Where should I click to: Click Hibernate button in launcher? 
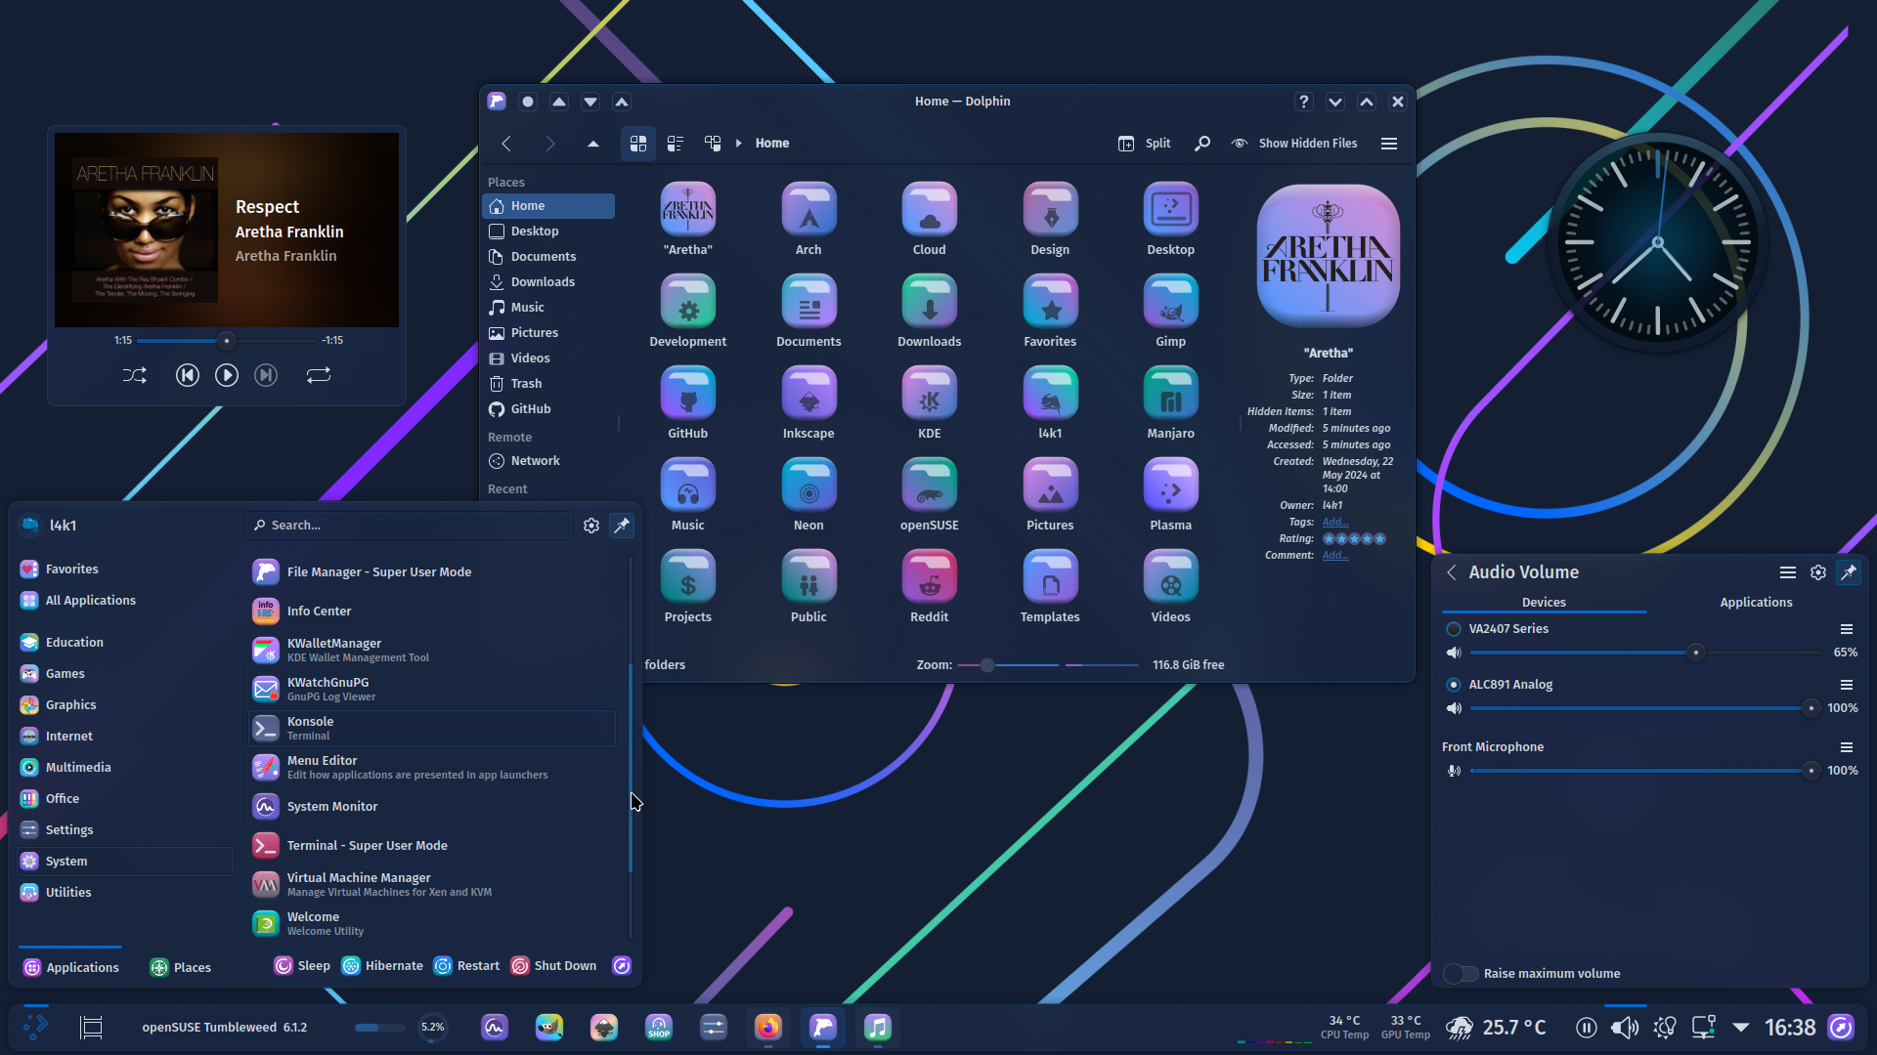(382, 966)
